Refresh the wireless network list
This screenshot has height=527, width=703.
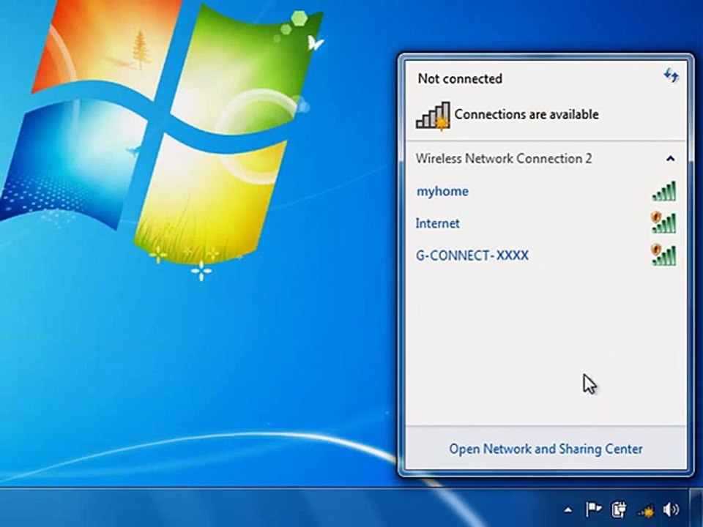pos(671,75)
